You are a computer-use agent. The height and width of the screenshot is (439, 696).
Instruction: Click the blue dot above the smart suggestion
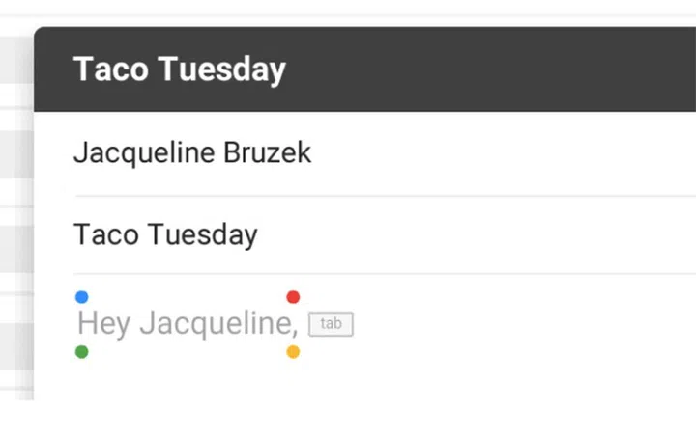tap(81, 297)
